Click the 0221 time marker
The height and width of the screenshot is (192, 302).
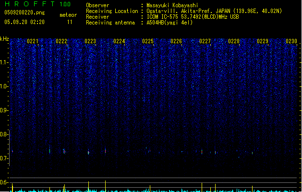pos(33,41)
